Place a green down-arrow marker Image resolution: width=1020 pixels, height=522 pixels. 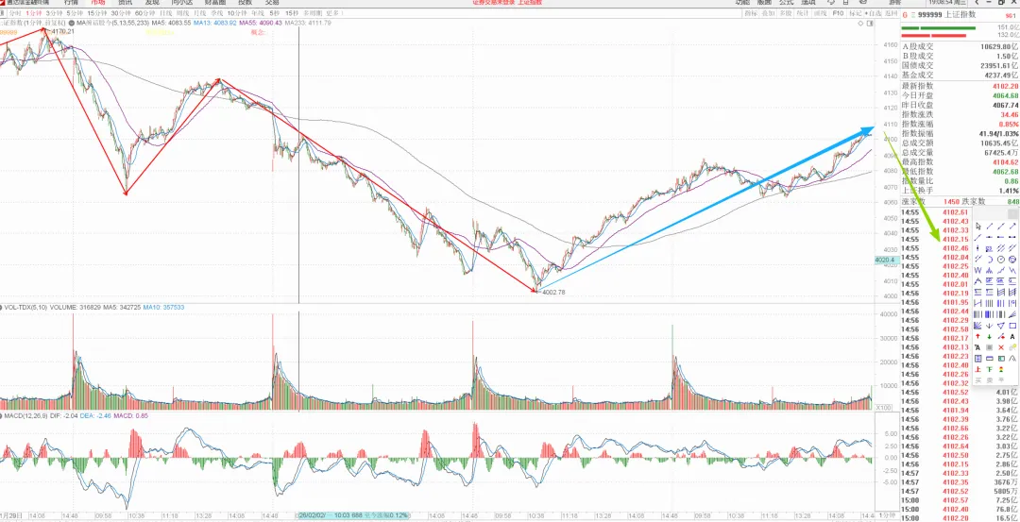pyautogui.click(x=990, y=336)
